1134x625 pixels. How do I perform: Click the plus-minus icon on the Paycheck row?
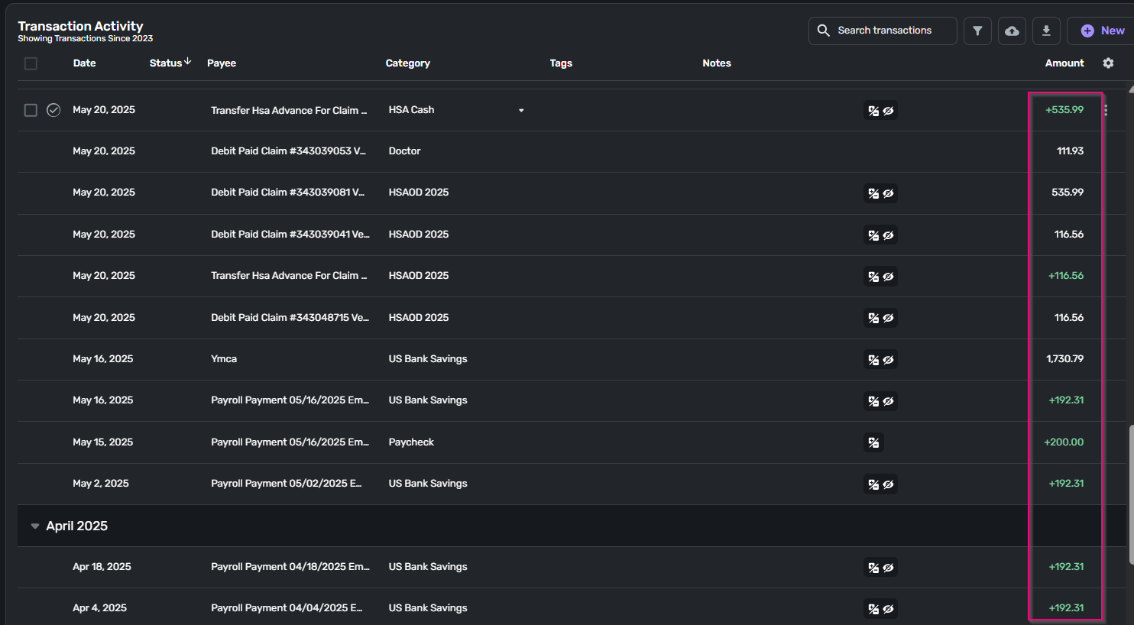point(873,442)
